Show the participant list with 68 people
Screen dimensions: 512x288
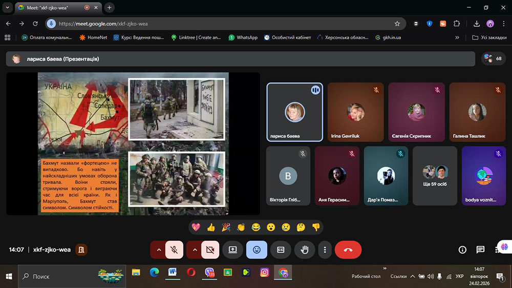pos(494,58)
